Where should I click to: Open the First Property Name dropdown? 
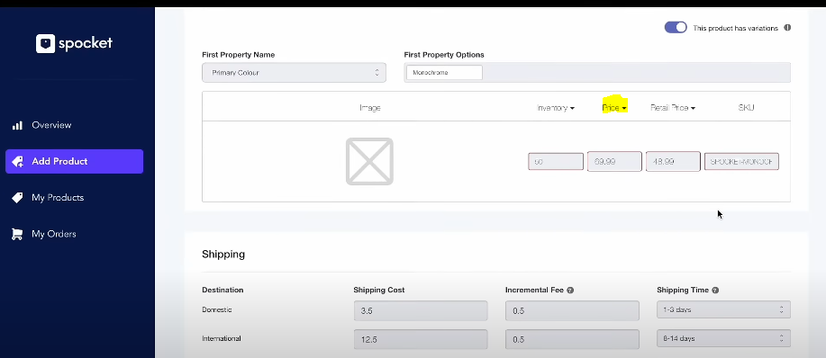coord(294,73)
